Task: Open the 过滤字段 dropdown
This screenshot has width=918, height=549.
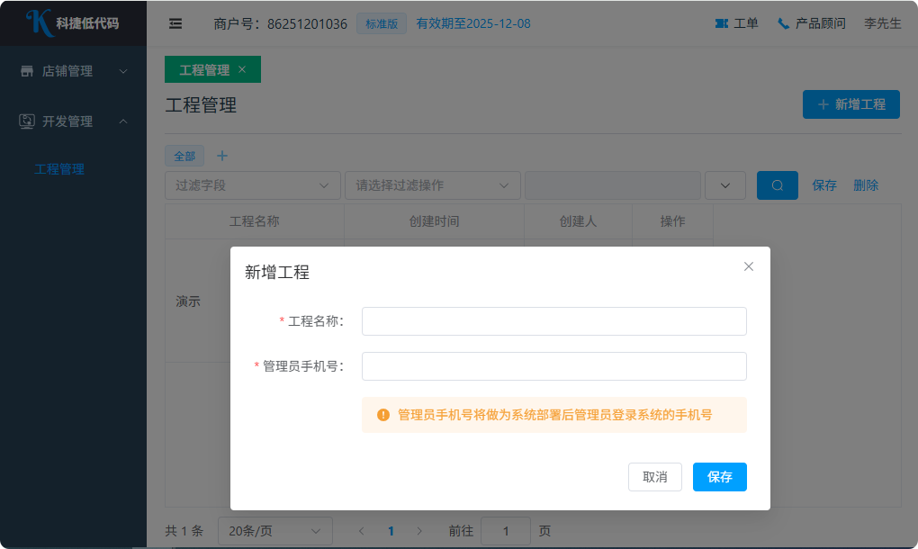Action: (252, 185)
